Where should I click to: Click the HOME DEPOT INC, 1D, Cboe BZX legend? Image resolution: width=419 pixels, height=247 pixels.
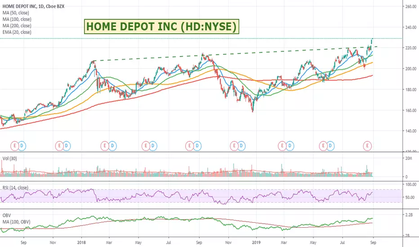(33, 6)
